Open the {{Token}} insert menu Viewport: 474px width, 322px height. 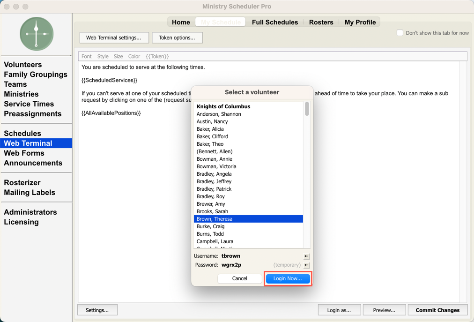(157, 56)
